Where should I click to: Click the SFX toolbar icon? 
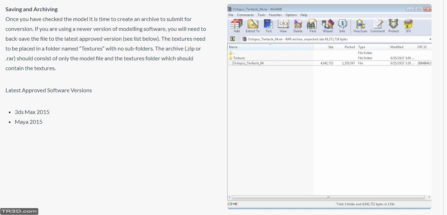tap(408, 25)
